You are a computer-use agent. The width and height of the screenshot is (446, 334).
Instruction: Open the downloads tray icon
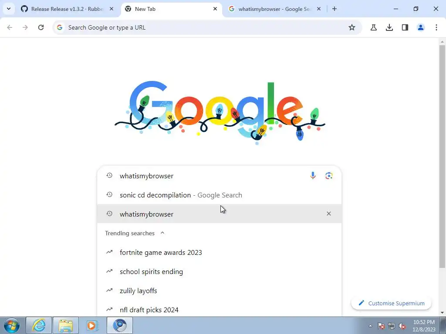click(x=389, y=27)
